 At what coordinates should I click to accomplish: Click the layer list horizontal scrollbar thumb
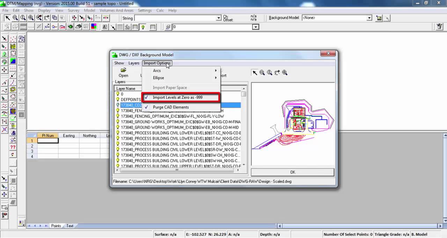(177, 170)
